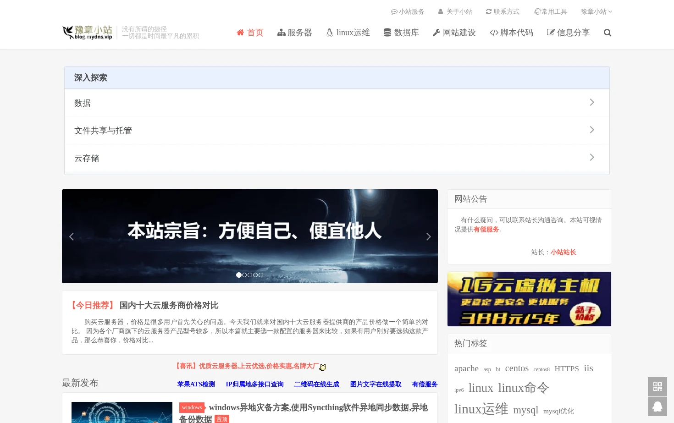The height and width of the screenshot is (423, 674).
Task: Click the refresh icon beside 联系方式
Action: pyautogui.click(x=489, y=12)
